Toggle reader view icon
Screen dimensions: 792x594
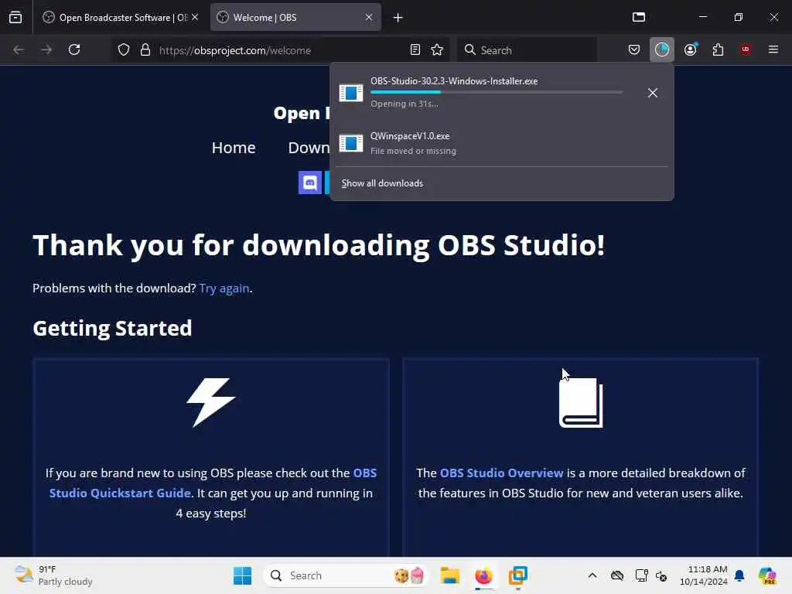coord(415,49)
